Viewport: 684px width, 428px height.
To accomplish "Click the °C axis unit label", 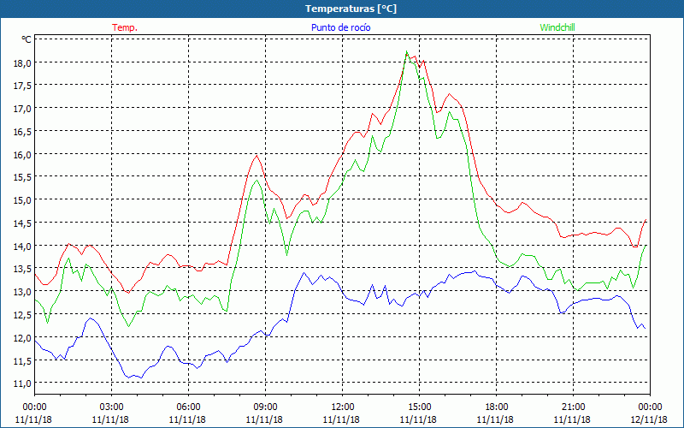I will (x=27, y=39).
